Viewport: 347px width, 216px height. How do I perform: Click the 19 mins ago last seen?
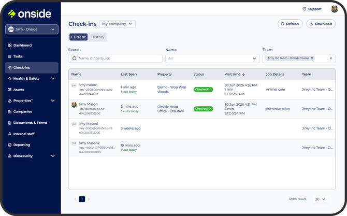pyautogui.click(x=130, y=146)
